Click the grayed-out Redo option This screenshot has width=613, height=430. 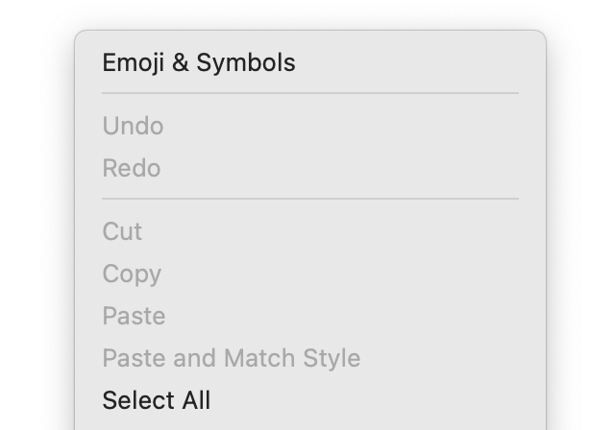[x=132, y=168]
